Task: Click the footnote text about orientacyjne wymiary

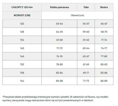Action: (55, 99)
